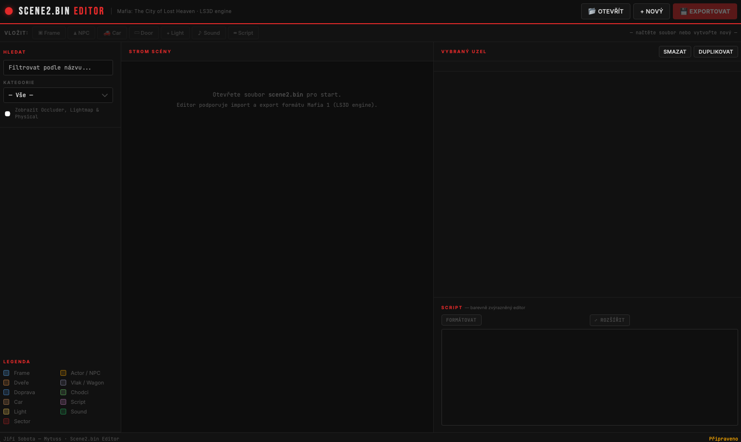Click the Dveře legend color swatch
Image resolution: width=741 pixels, height=442 pixels.
(6, 383)
